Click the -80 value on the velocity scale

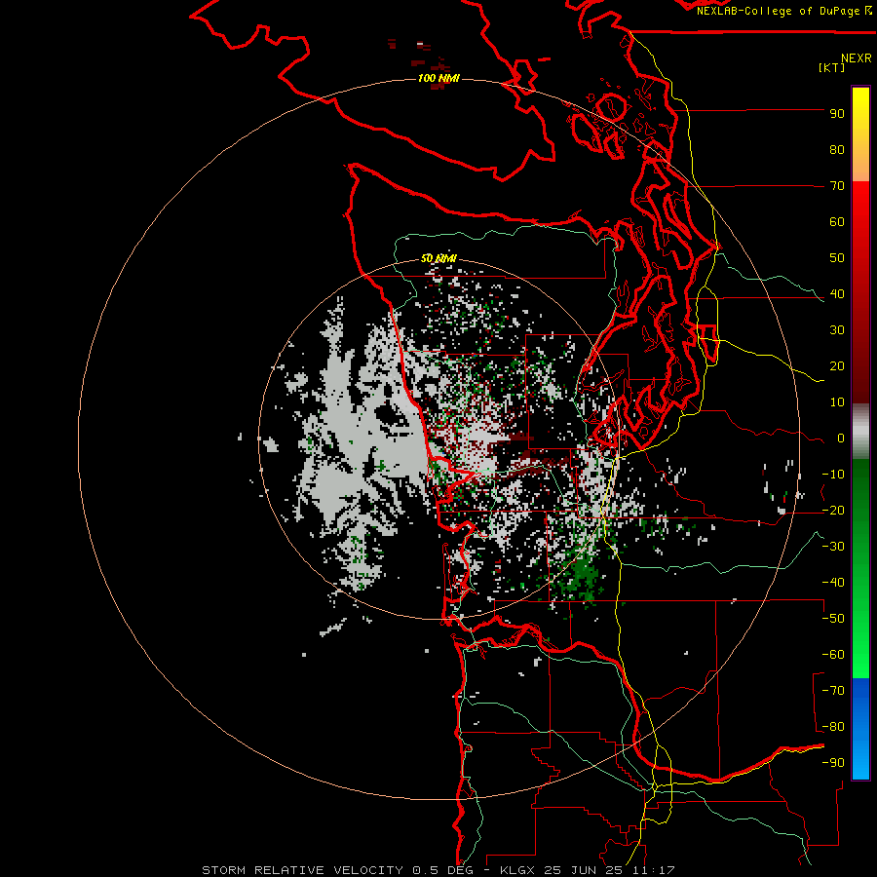click(x=833, y=727)
